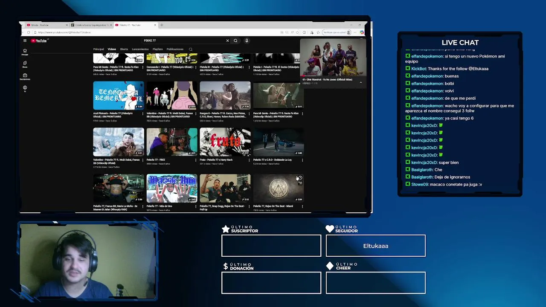Image resolution: width=546 pixels, height=307 pixels.
Task: Open three-dot menu for Peķeño 77 - FREE
Action: coord(196,160)
